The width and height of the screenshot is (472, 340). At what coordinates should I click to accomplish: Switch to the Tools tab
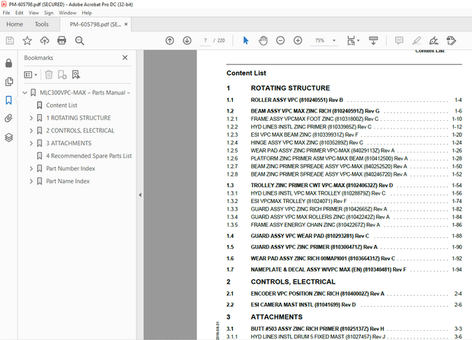coord(42,24)
